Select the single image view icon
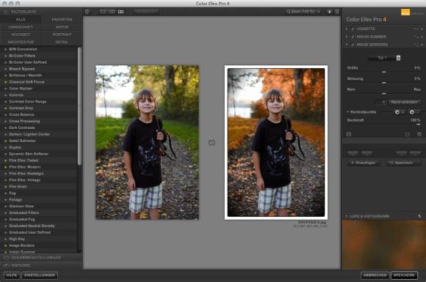426x282 pixels. (103, 12)
